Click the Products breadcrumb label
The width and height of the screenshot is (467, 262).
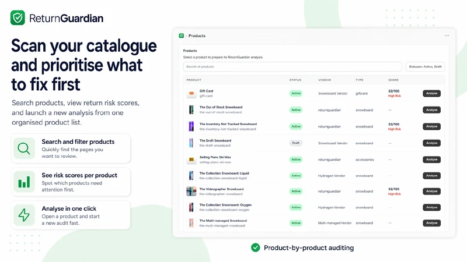pos(197,36)
